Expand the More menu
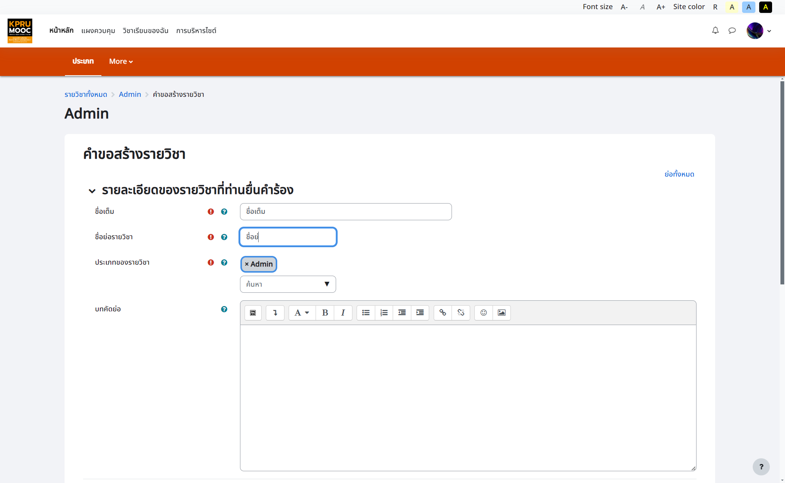The height and width of the screenshot is (483, 785). click(x=121, y=61)
